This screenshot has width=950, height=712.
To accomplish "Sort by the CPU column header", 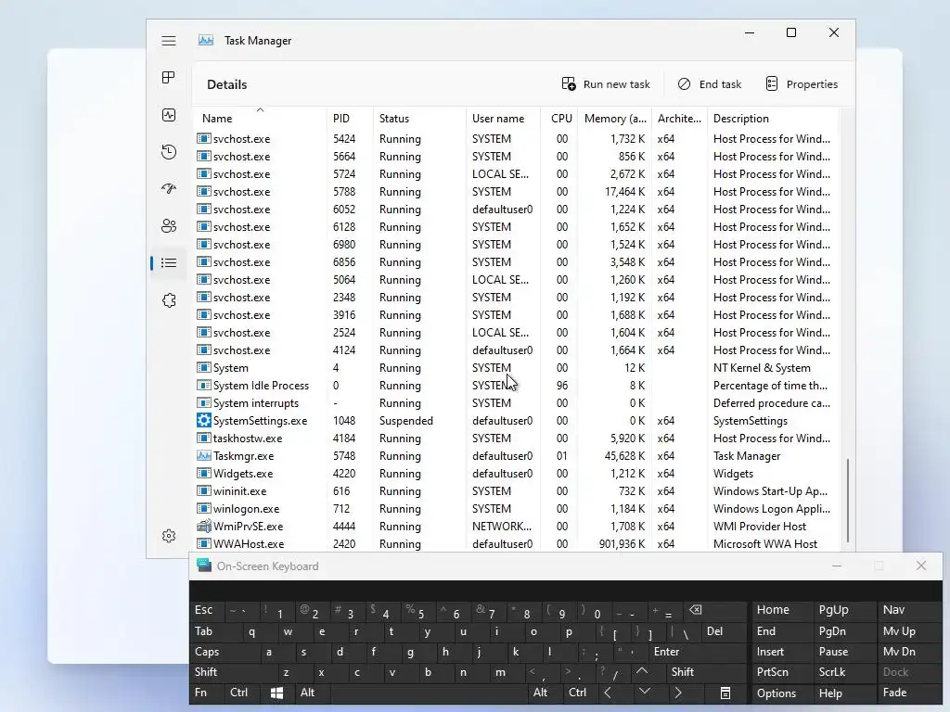I will tap(561, 119).
